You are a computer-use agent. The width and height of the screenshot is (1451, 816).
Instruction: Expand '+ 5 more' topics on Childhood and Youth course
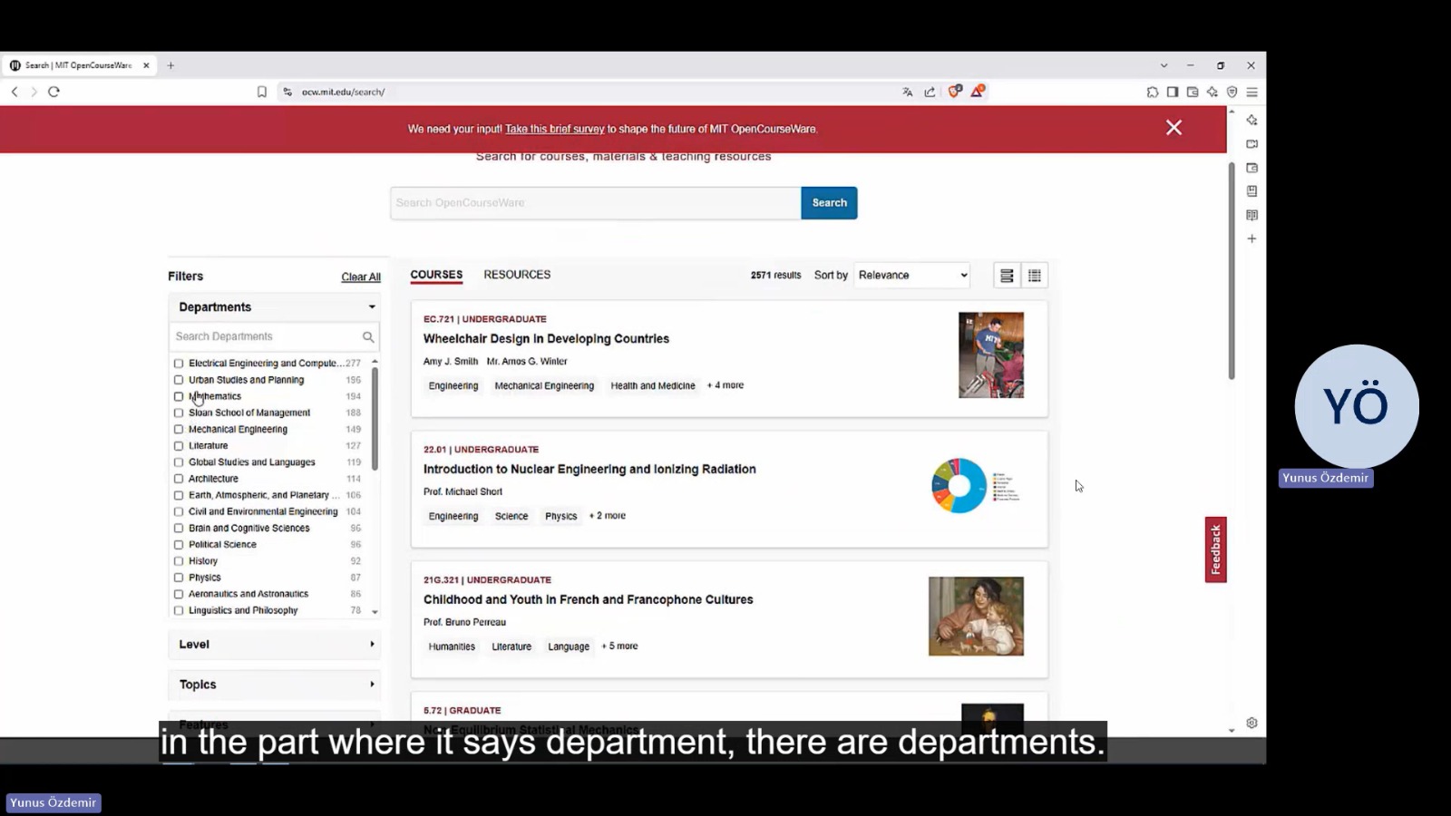click(x=619, y=646)
